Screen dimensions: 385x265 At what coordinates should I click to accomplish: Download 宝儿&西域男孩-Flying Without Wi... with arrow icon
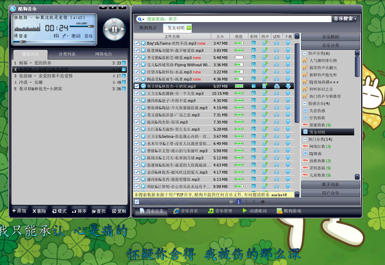pyautogui.click(x=288, y=64)
